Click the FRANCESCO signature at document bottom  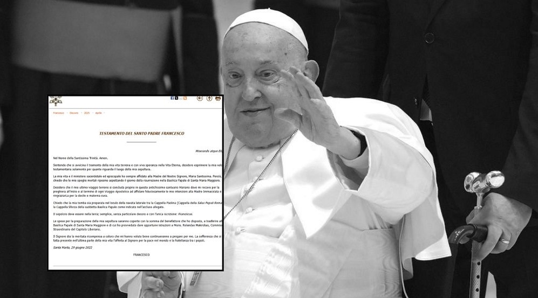141,254
